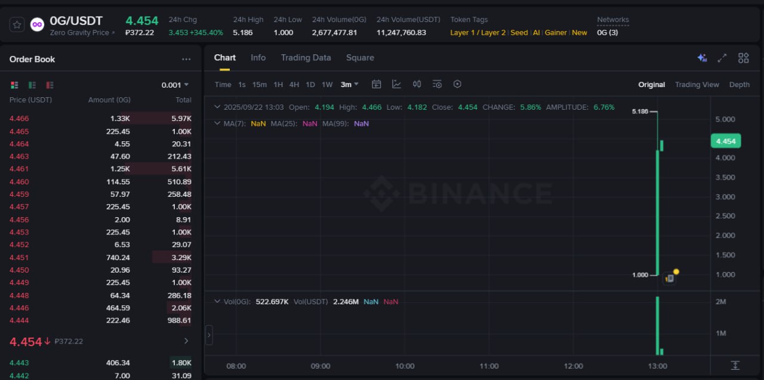Click the event marker icon on the chart

(670, 278)
